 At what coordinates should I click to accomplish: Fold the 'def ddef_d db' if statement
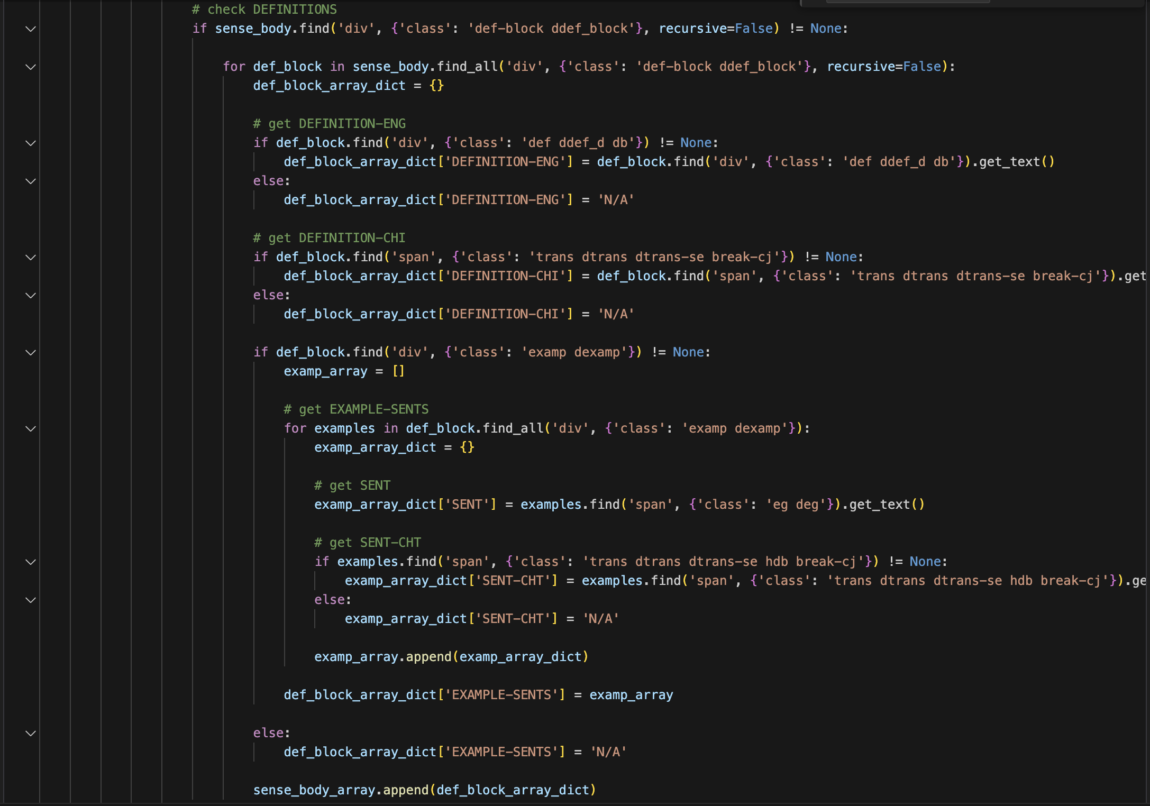tap(31, 143)
